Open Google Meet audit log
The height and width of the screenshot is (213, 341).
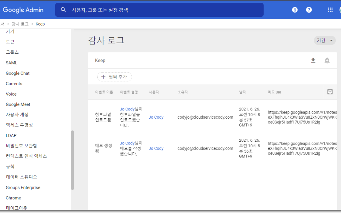point(18,104)
